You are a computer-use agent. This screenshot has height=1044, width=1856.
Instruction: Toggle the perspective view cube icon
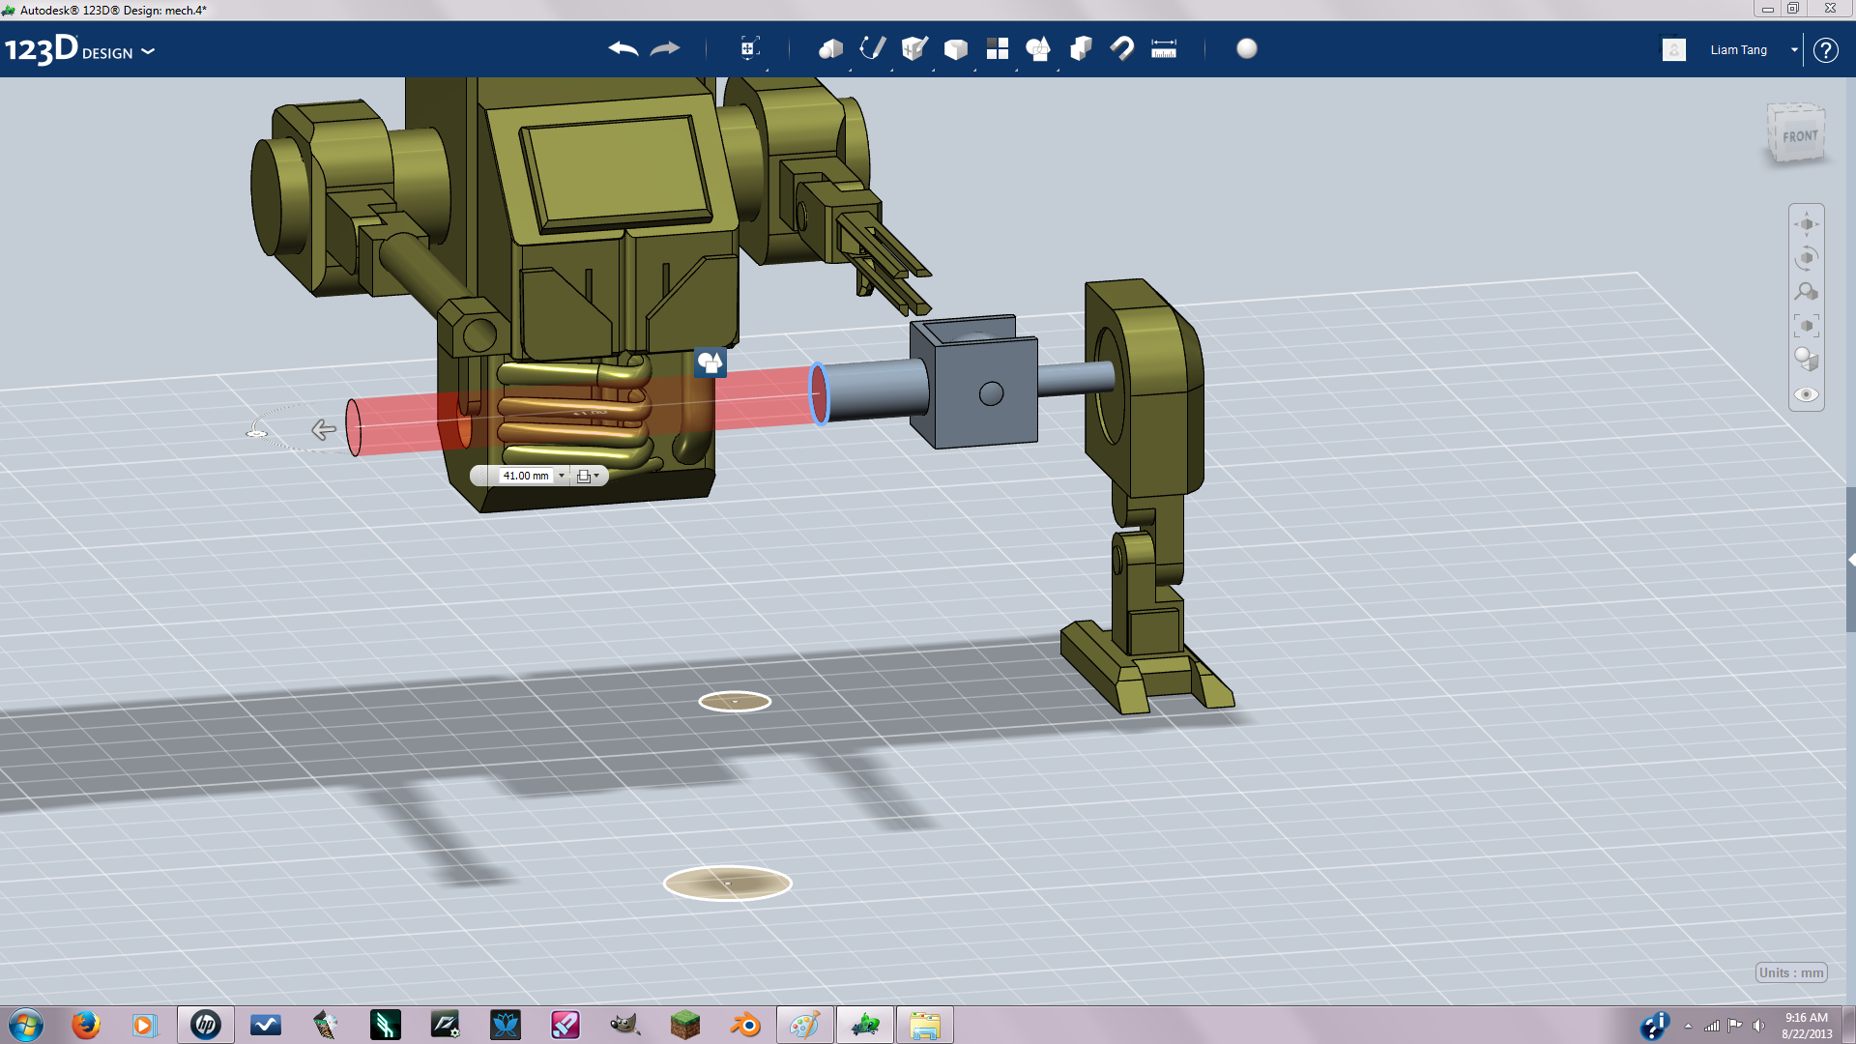click(x=1807, y=360)
